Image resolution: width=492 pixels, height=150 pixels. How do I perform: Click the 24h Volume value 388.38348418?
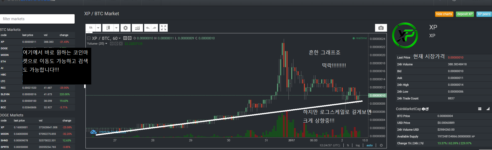pos(457,65)
